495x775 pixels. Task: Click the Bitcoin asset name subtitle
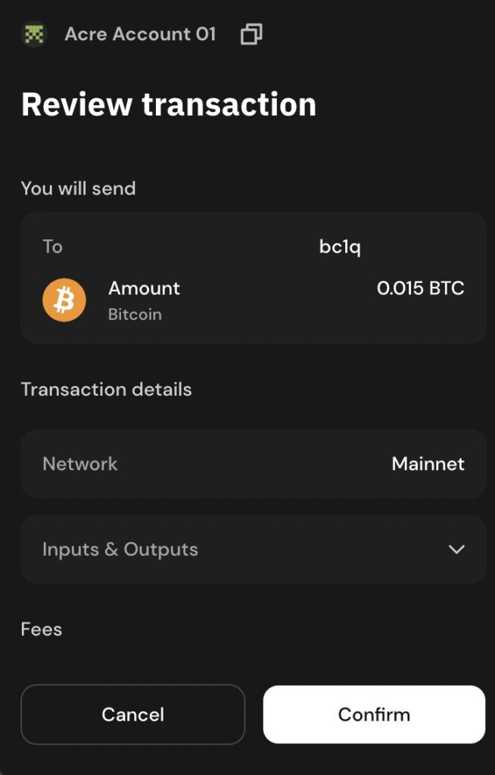tap(135, 314)
